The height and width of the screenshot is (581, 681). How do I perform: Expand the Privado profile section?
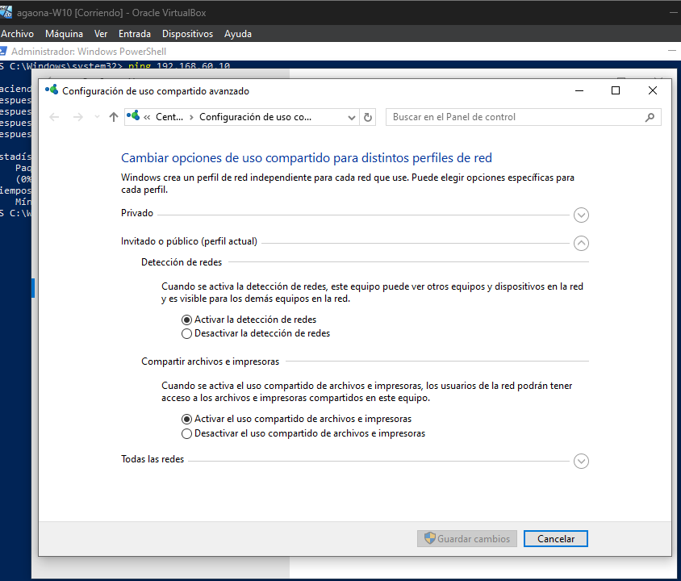click(x=581, y=215)
